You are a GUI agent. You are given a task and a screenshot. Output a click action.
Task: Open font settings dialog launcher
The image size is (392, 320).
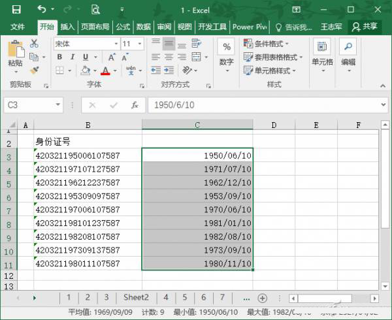coord(142,86)
